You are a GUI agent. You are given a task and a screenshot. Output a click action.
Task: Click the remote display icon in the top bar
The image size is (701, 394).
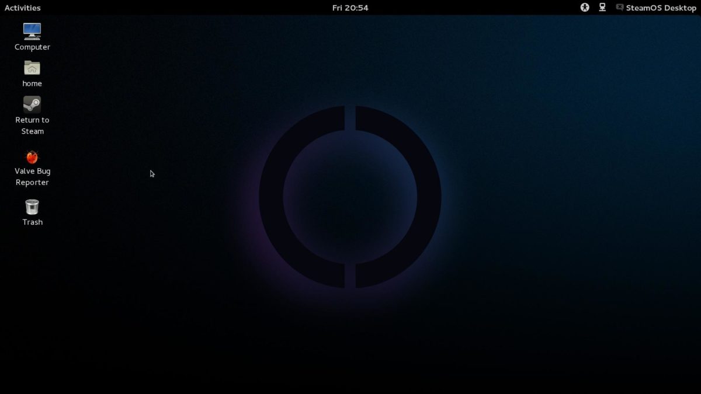602,8
